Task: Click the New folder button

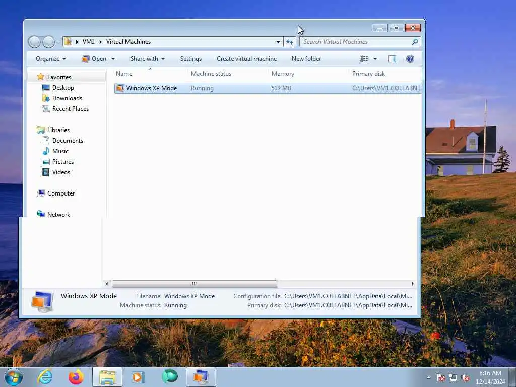Action: [306, 59]
